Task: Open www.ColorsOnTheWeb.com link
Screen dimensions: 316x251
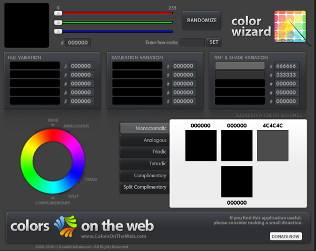Action: click(114, 236)
